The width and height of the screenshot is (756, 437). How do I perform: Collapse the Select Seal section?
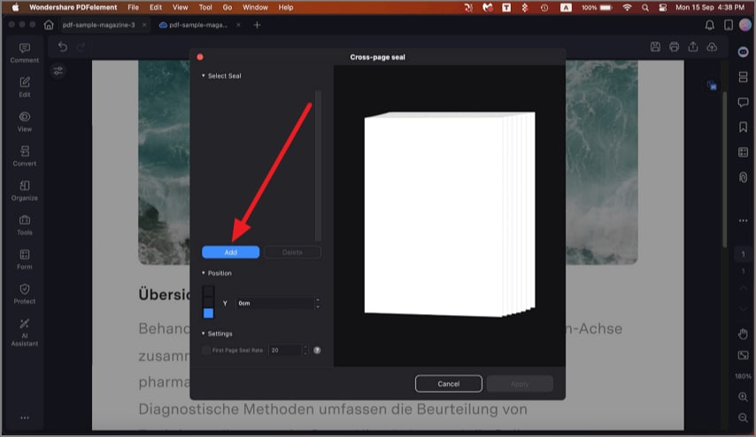point(203,76)
